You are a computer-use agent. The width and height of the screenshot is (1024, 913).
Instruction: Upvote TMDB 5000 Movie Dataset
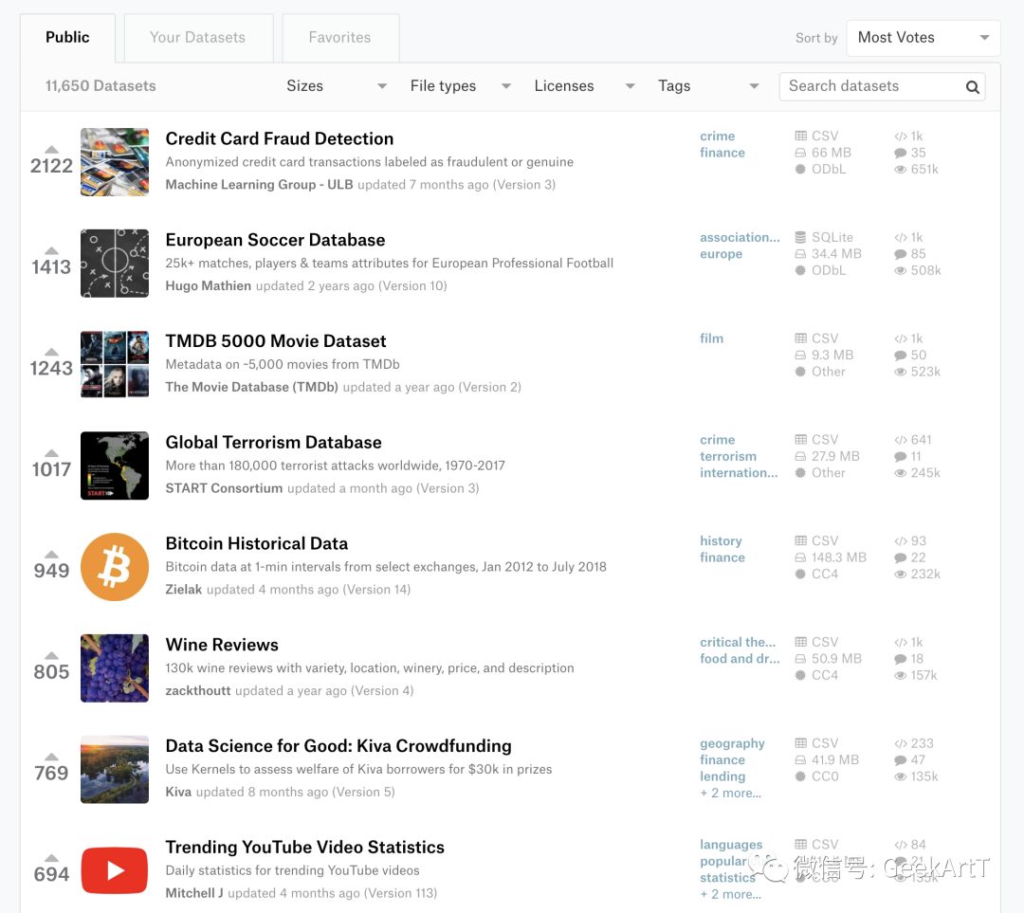coord(51,352)
